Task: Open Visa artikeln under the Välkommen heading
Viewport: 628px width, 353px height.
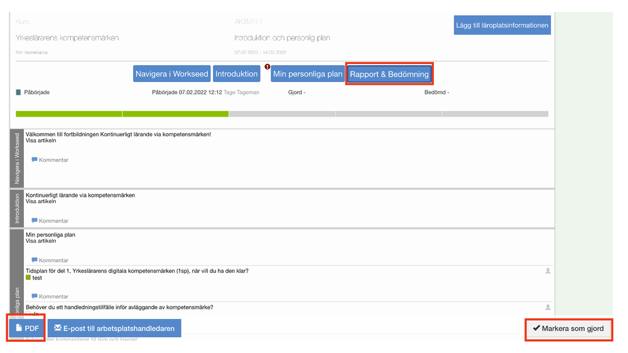Action: pyautogui.click(x=41, y=141)
